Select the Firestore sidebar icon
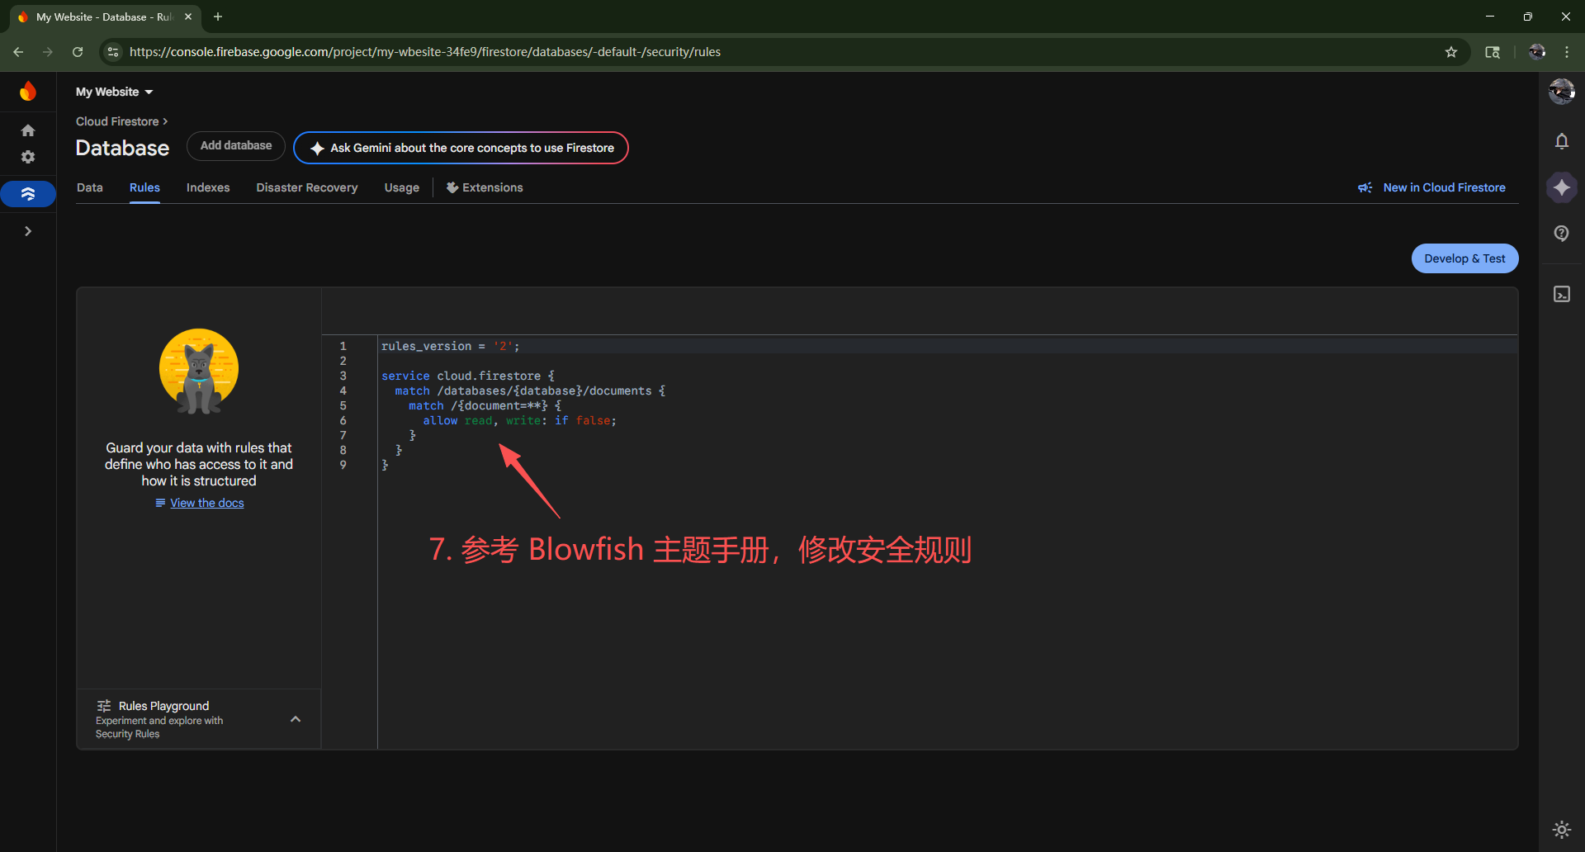The height and width of the screenshot is (852, 1585). point(28,194)
